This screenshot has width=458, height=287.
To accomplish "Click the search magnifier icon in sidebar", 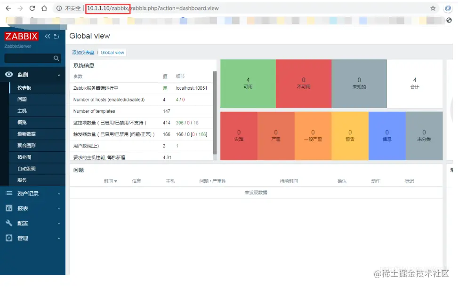I will pos(56,58).
